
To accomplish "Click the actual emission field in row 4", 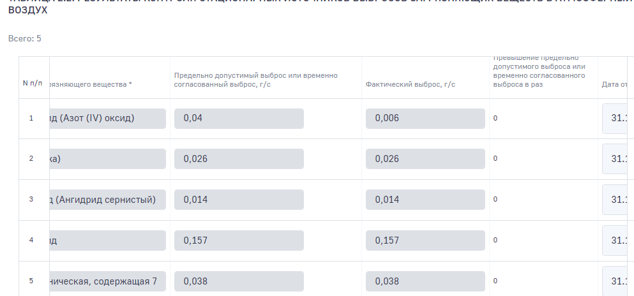I will pyautogui.click(x=425, y=241).
